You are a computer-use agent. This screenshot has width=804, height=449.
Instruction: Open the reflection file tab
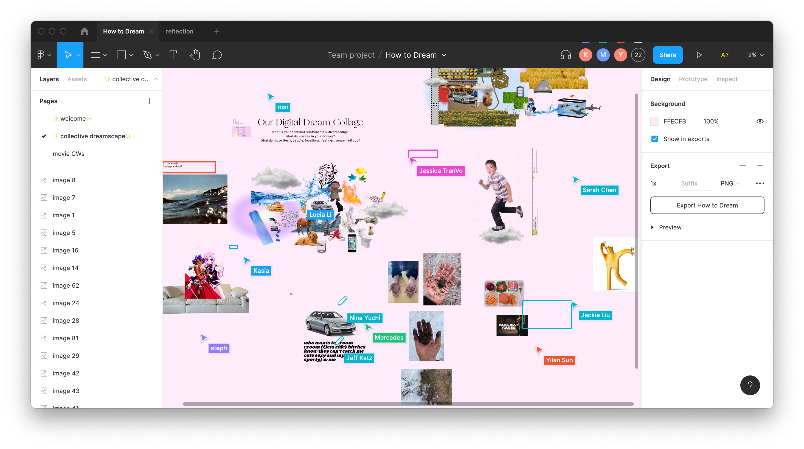tap(179, 31)
